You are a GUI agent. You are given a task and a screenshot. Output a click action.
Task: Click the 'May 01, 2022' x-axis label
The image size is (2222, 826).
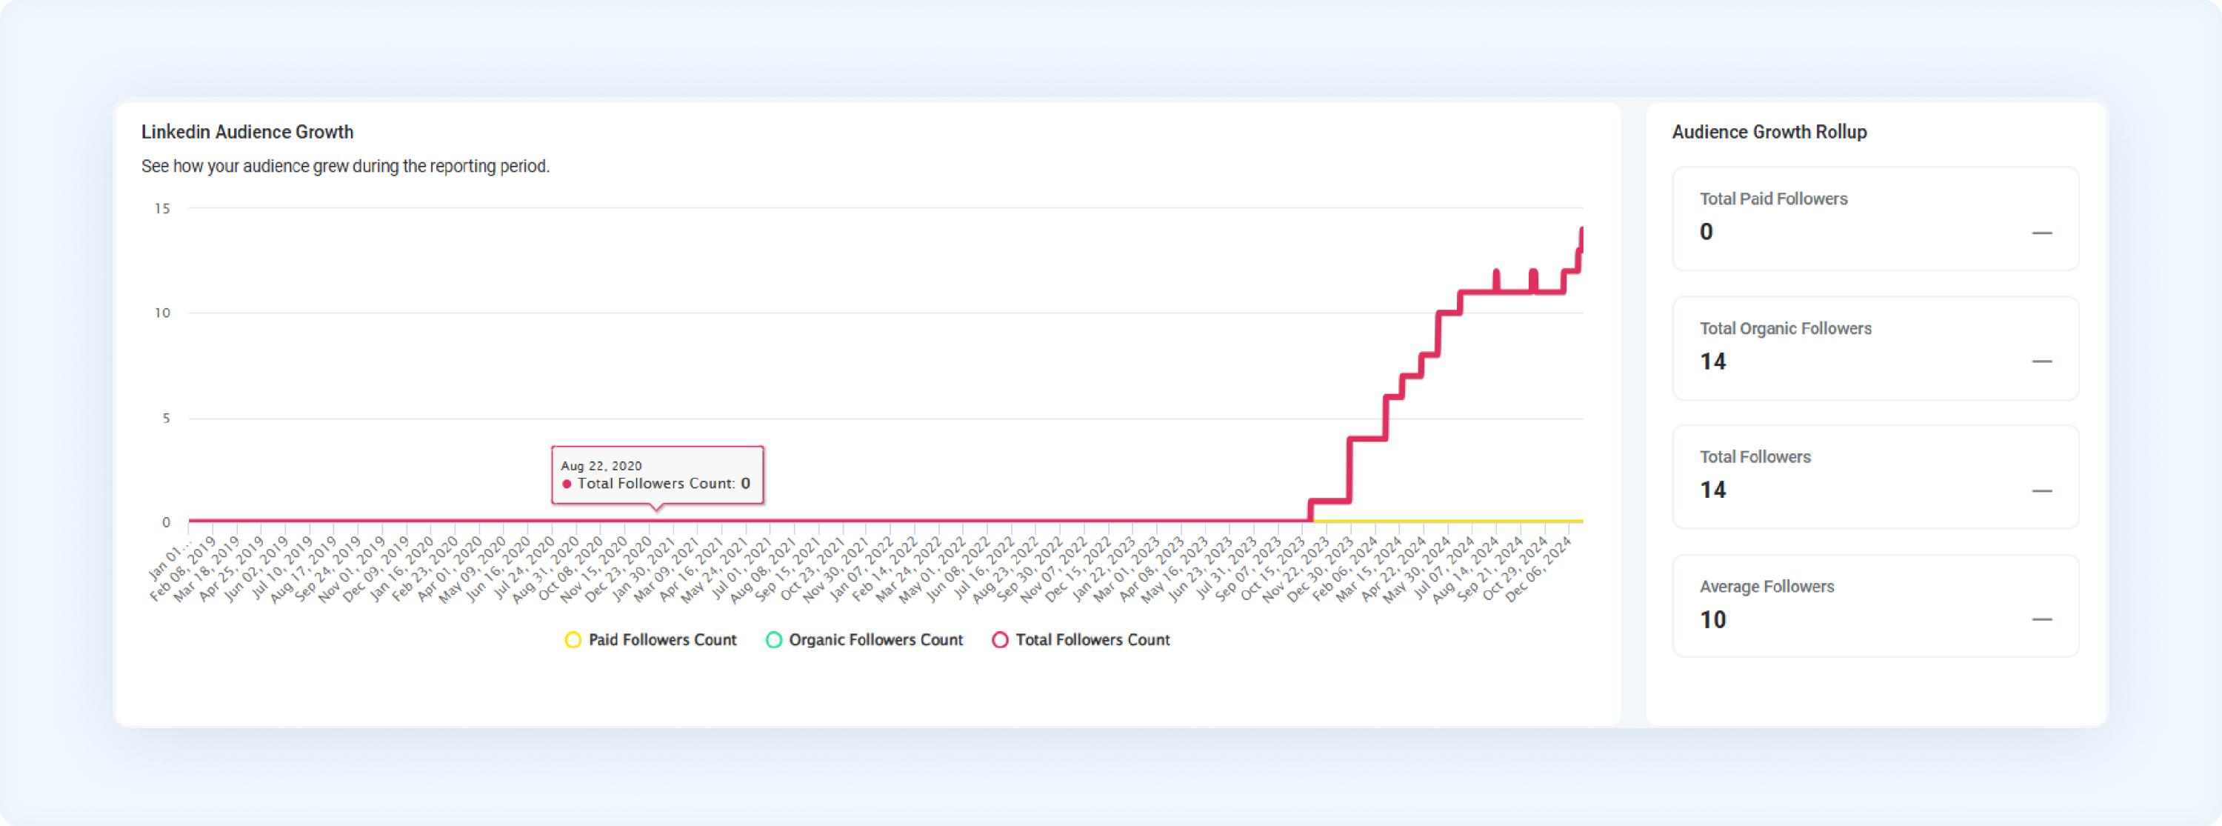click(932, 569)
